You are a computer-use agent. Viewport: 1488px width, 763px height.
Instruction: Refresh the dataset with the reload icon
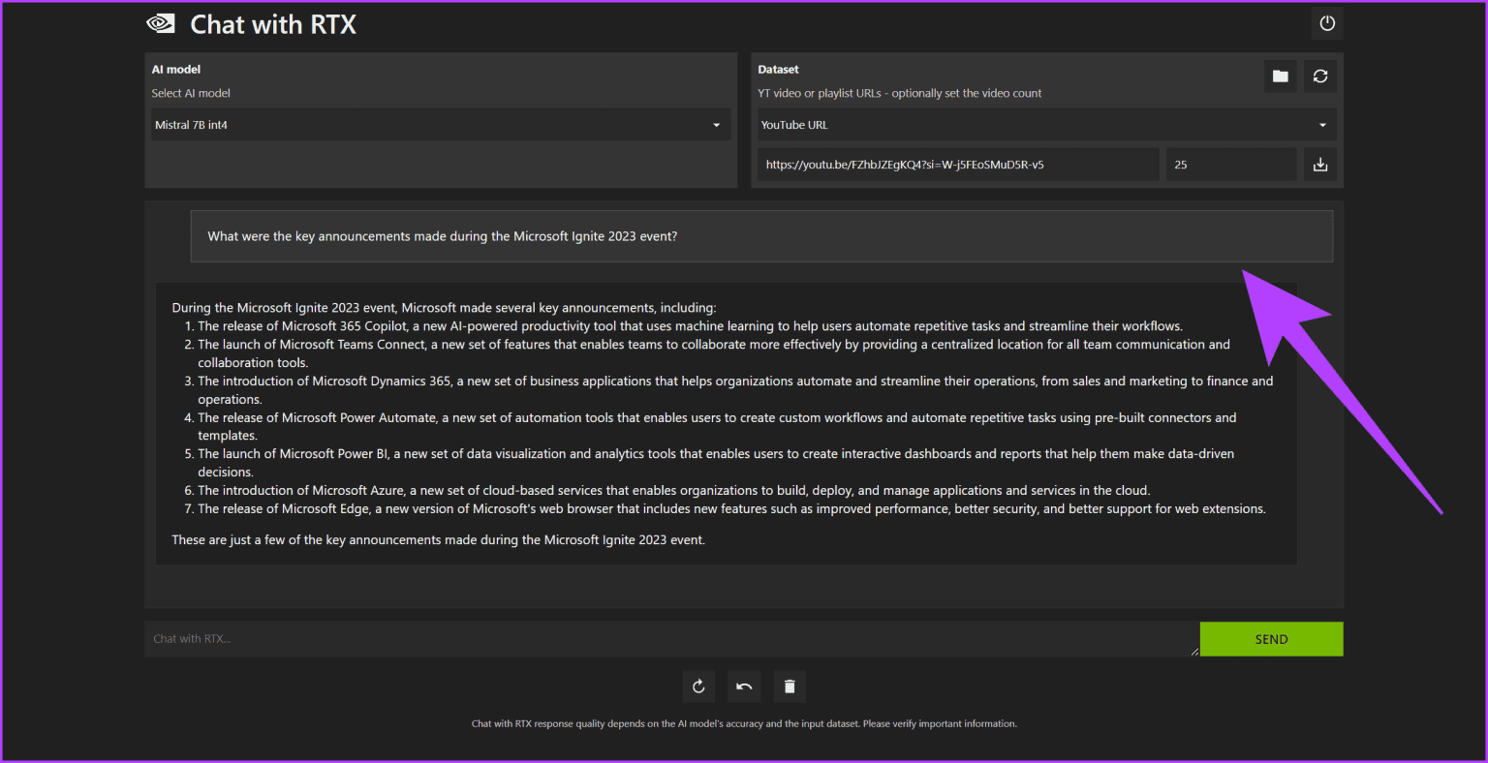(1319, 76)
